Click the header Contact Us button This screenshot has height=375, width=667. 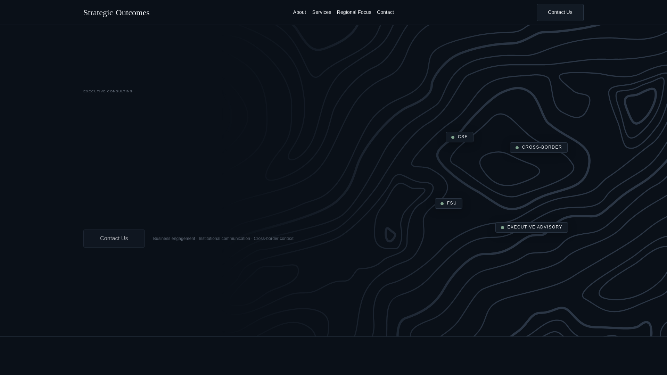point(560,12)
